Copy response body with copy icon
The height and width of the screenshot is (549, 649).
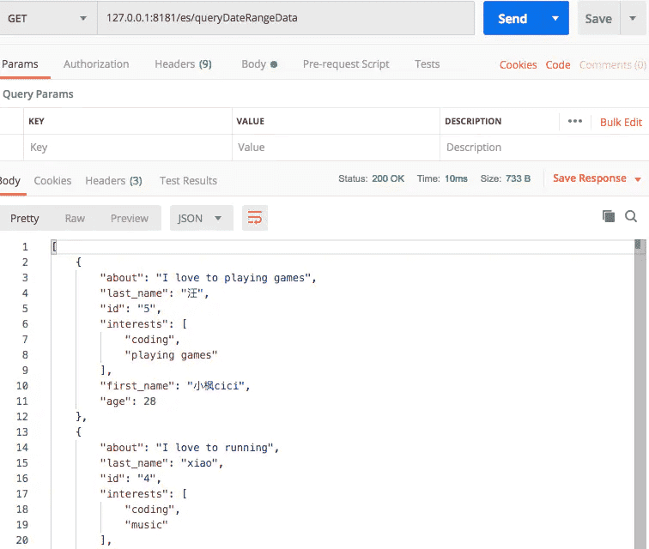[609, 216]
